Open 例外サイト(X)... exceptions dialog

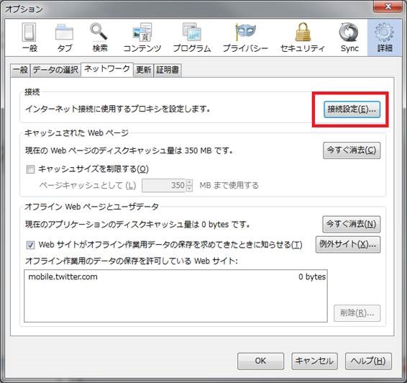point(348,244)
